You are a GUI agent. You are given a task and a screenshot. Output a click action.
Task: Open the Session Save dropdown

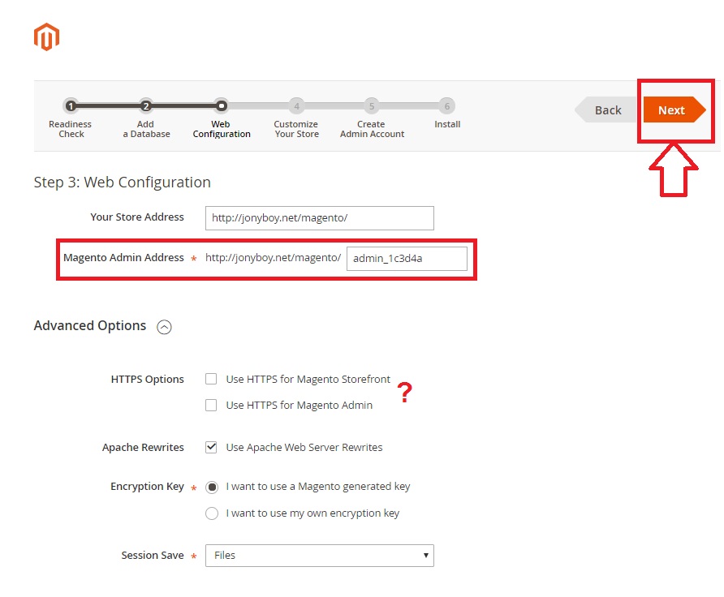(320, 556)
